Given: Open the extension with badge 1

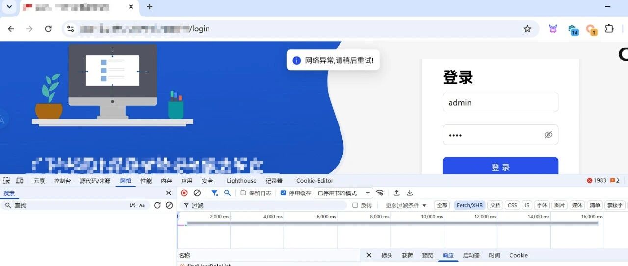Looking at the screenshot, I should [x=591, y=30].
